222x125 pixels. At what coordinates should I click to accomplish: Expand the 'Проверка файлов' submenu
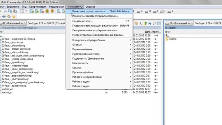click(x=99, y=73)
